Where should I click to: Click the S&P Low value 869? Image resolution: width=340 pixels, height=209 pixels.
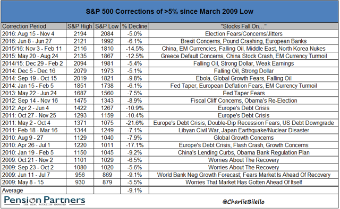point(107,175)
